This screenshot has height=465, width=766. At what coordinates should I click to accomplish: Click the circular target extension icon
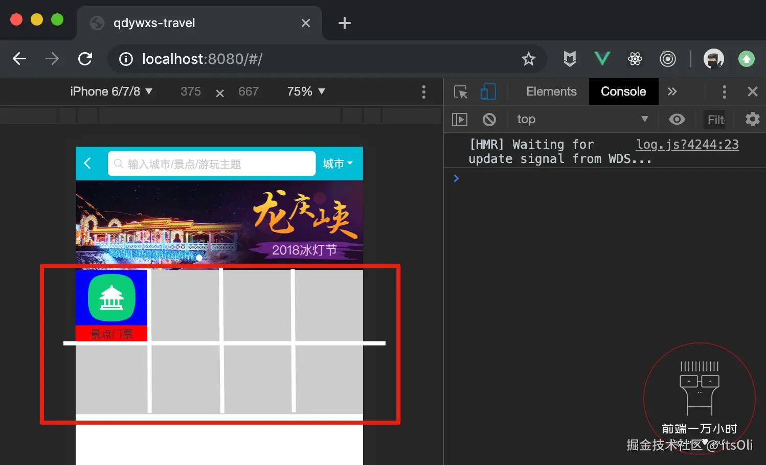[x=668, y=59]
